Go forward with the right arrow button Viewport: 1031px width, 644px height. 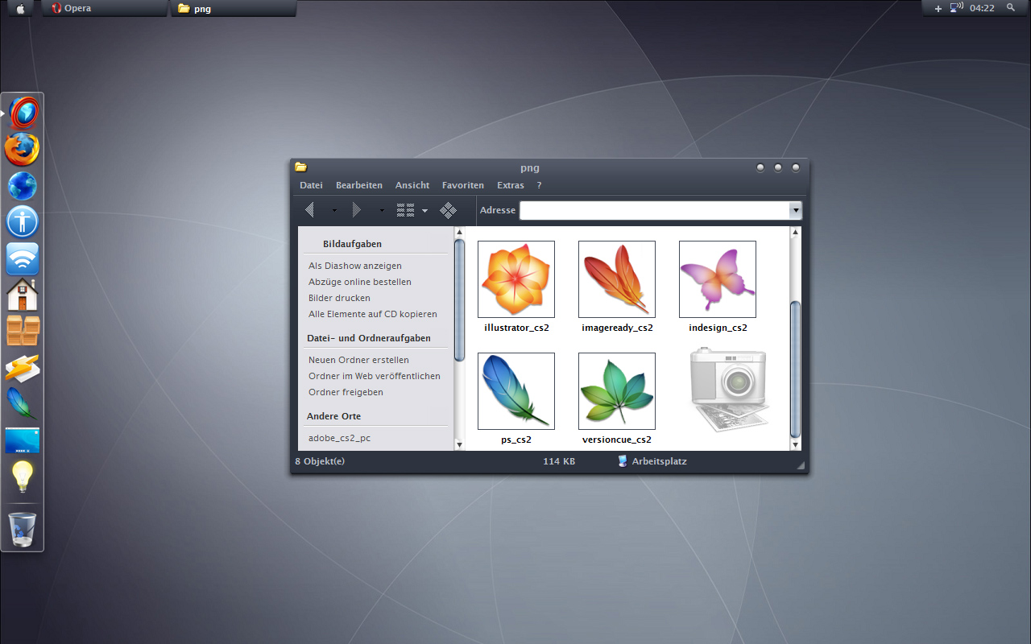coord(356,210)
